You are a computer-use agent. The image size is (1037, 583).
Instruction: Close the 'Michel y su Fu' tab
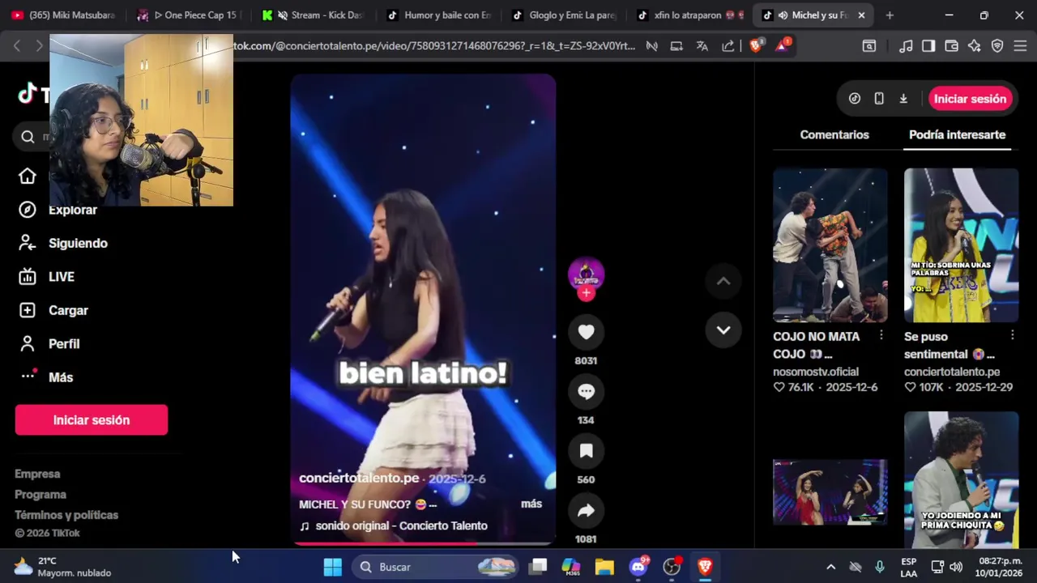861,15
